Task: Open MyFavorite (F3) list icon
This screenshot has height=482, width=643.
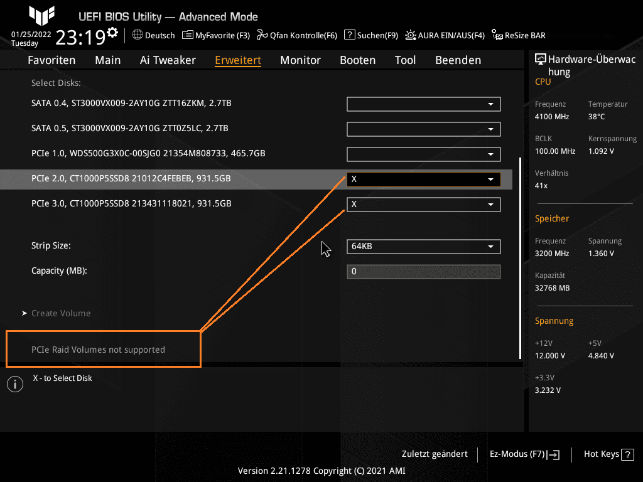Action: 187,35
